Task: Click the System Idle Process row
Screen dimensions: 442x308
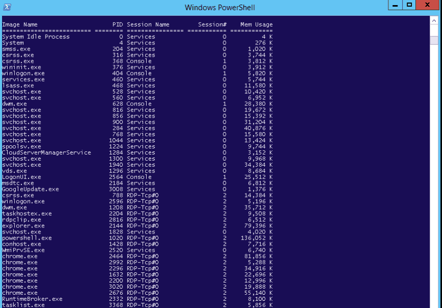Action: point(137,37)
